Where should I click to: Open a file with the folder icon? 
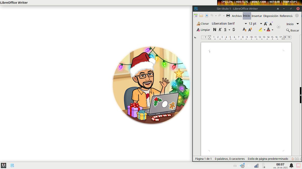point(201,16)
